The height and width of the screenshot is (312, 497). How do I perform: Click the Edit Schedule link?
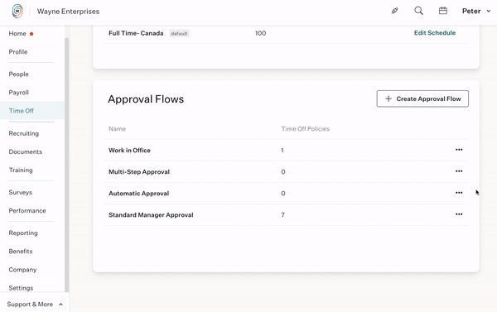click(435, 33)
